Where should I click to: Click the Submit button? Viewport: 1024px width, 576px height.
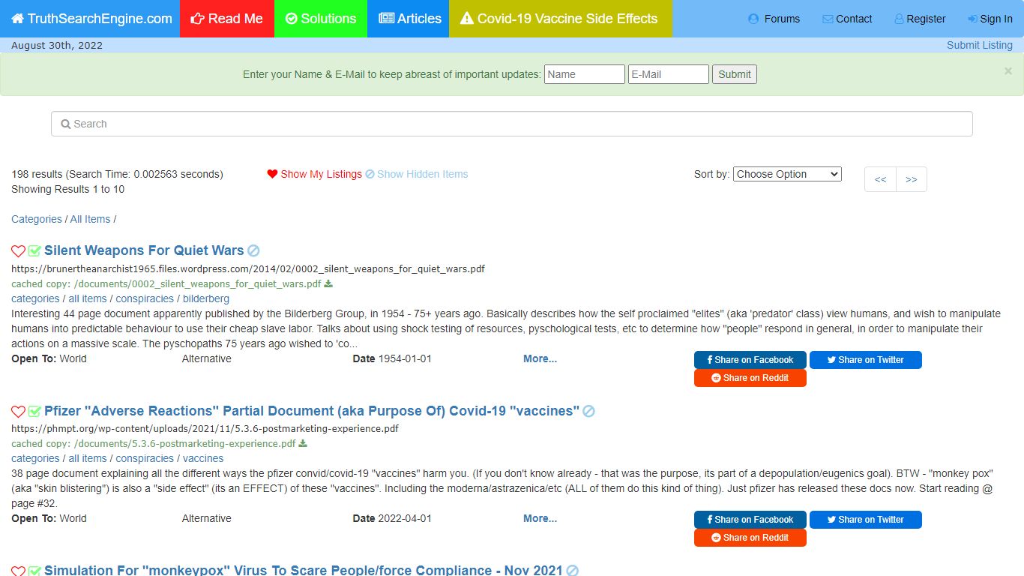735,74
